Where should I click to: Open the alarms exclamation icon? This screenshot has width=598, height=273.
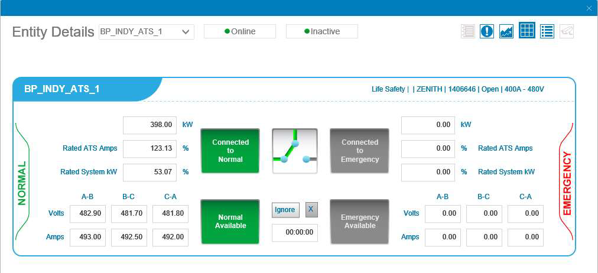(487, 31)
